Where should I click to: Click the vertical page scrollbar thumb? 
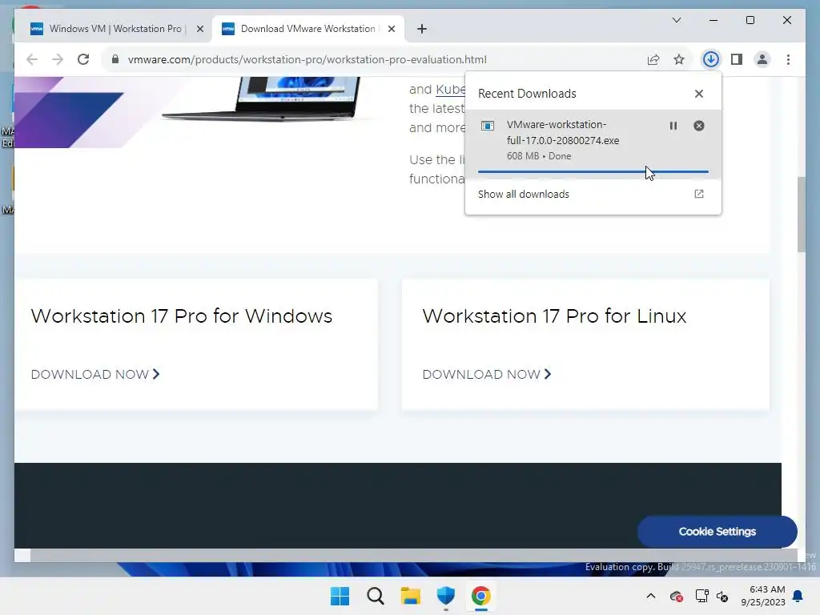click(801, 215)
